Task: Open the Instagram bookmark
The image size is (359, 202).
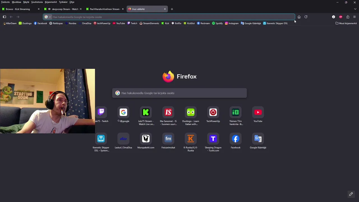Action: point(232,23)
